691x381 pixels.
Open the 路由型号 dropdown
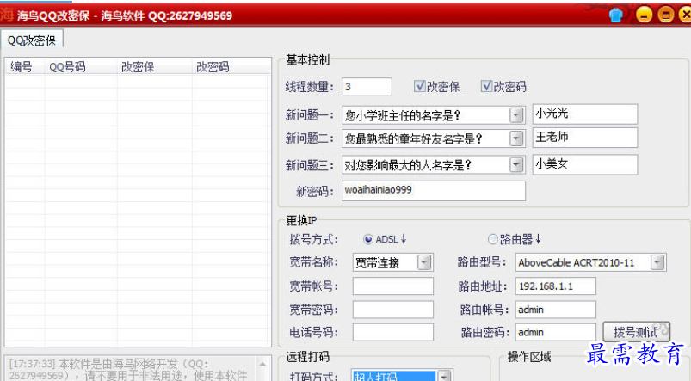pyautogui.click(x=657, y=262)
